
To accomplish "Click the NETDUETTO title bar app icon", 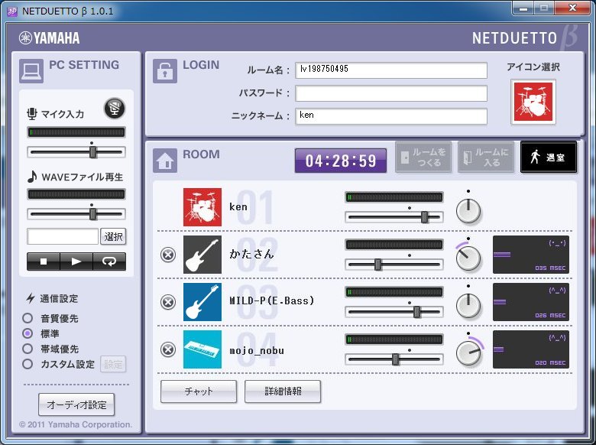I will (12, 11).
